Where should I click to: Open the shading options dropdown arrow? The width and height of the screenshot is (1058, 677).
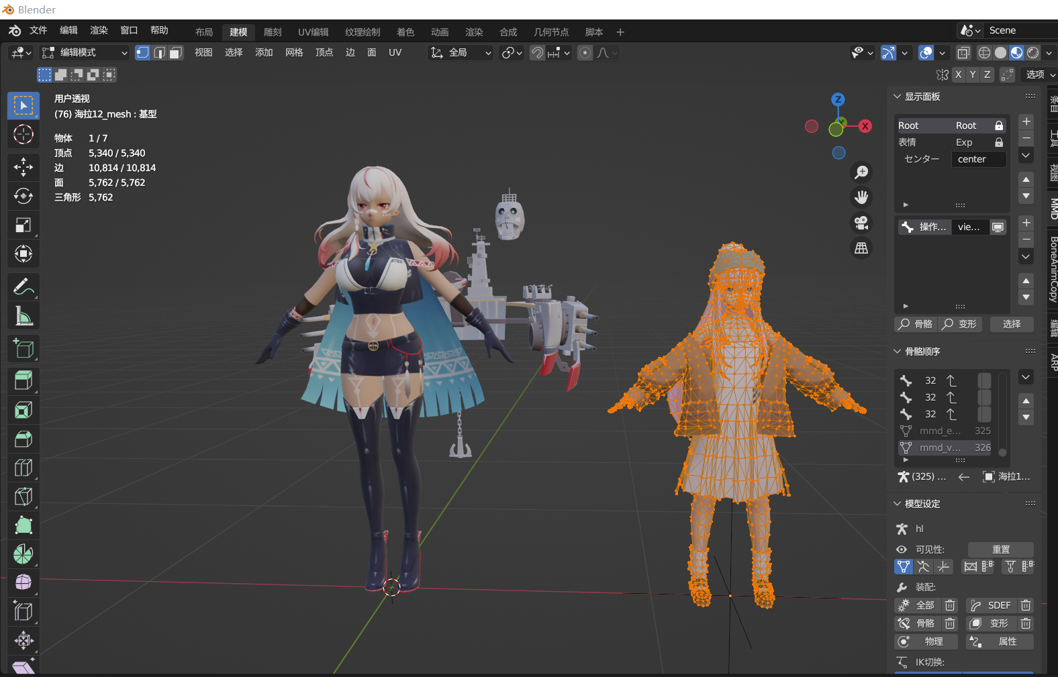click(1049, 53)
